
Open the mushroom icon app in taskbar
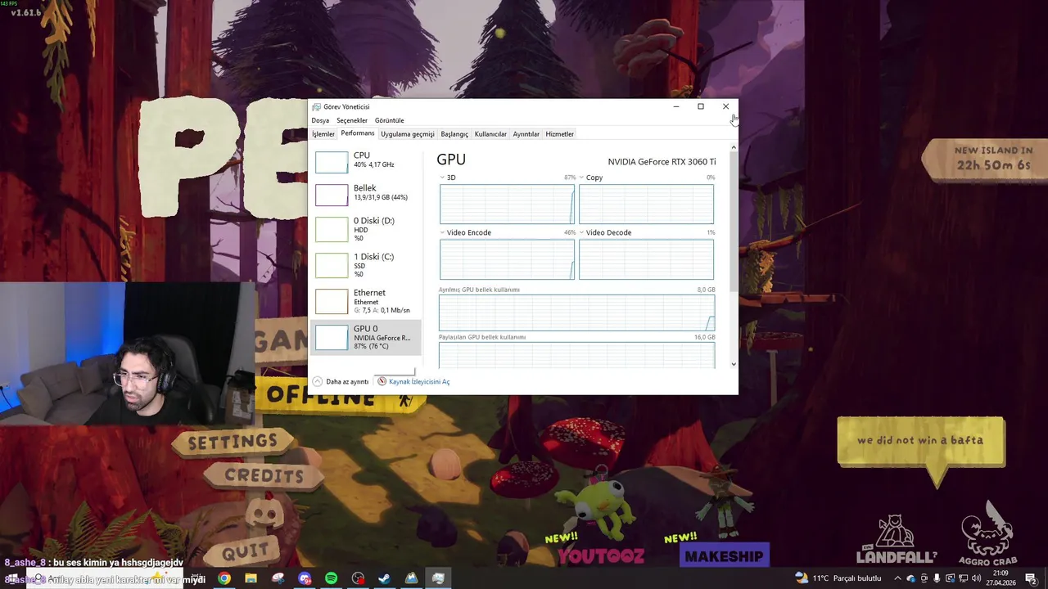tap(278, 578)
